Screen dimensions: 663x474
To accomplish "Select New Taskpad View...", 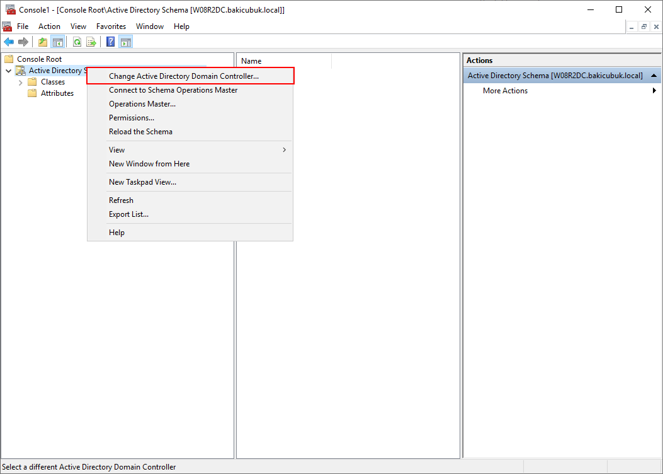I will coord(190,182).
